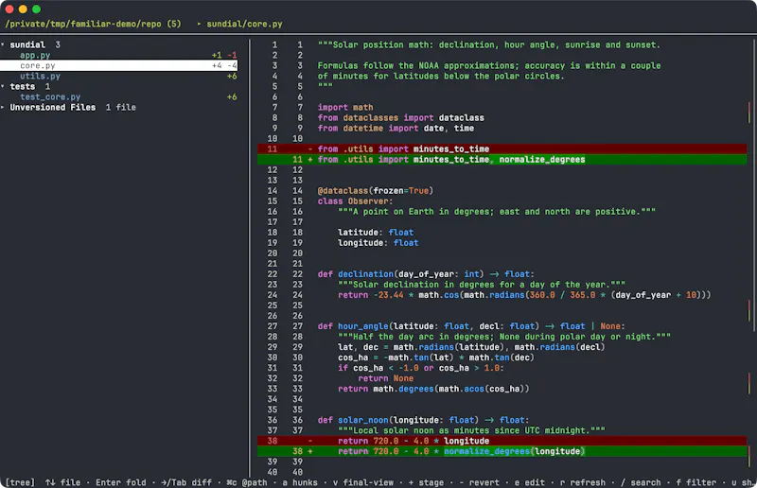Open utils.py in the file tree

(x=40, y=76)
